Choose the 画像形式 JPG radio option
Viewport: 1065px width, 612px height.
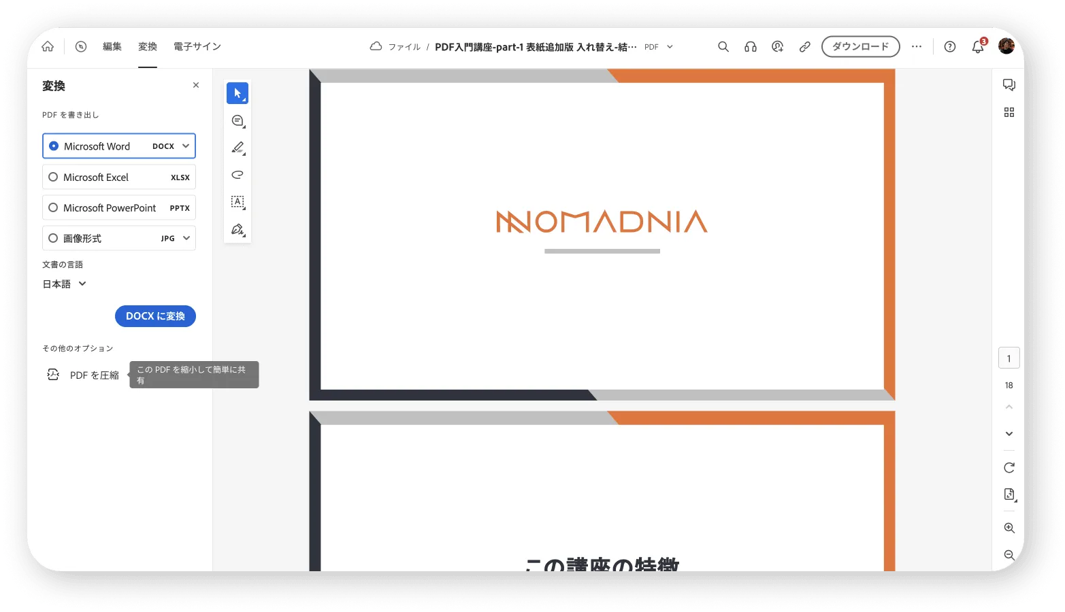(x=119, y=239)
